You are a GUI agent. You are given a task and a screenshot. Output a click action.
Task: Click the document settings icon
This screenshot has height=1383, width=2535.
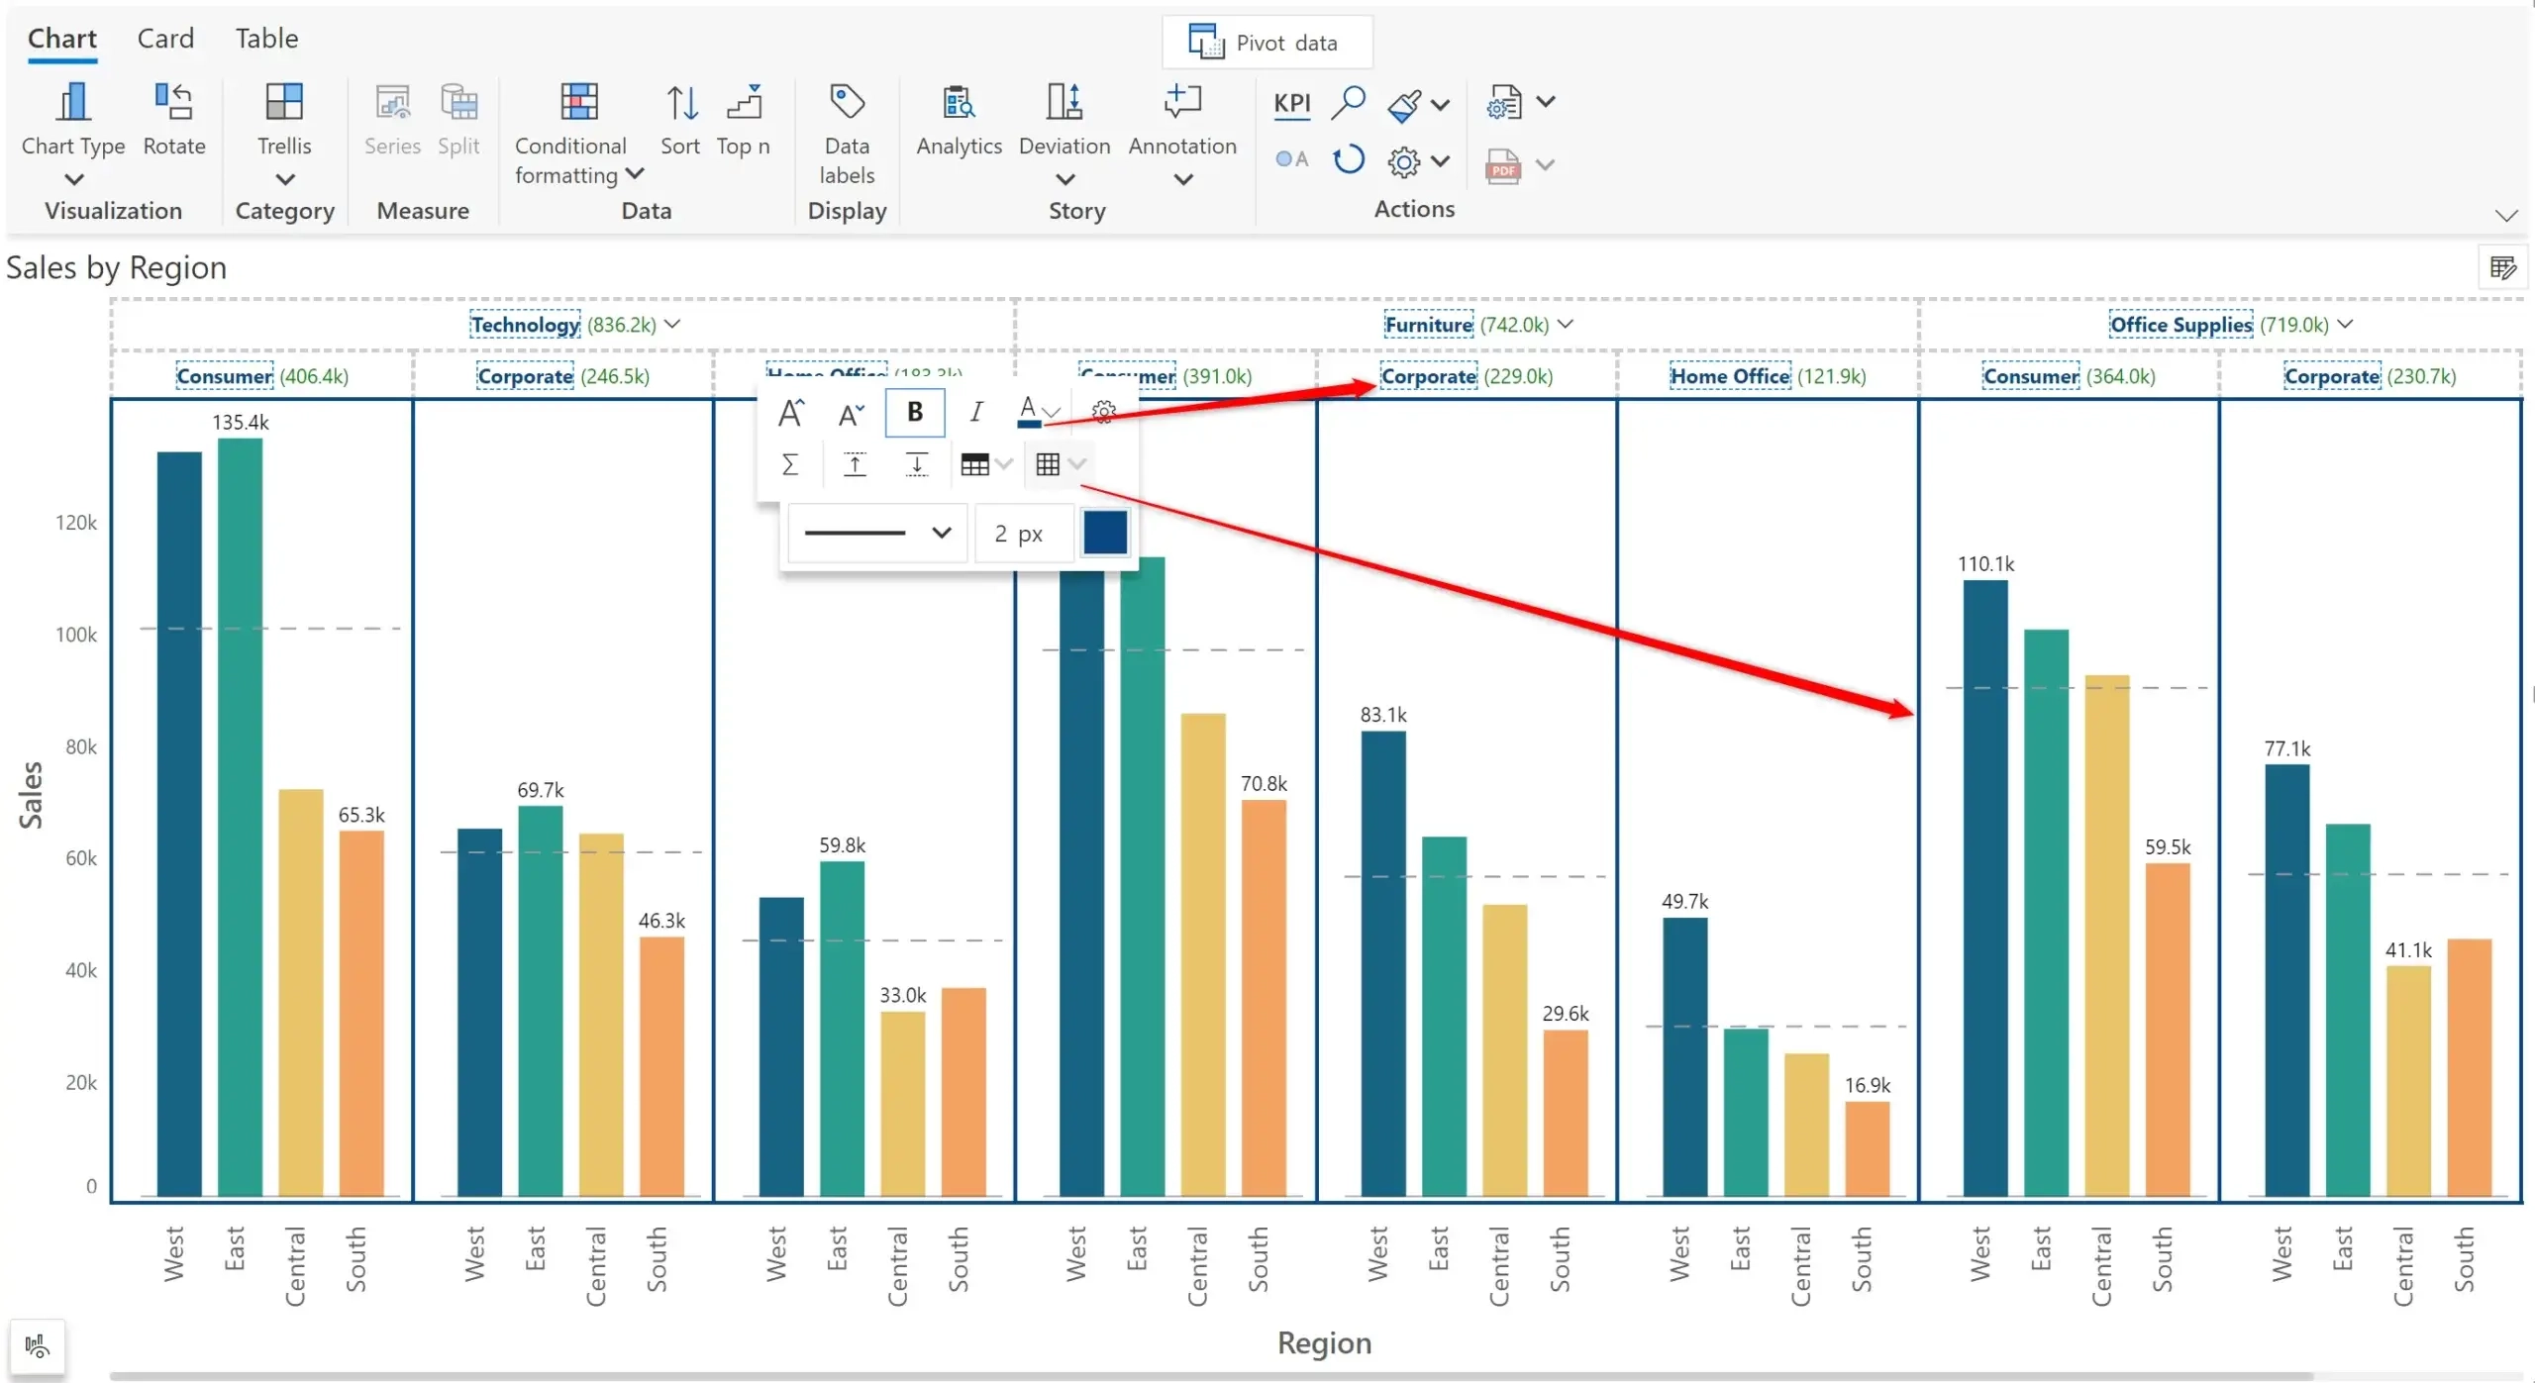click(x=1503, y=102)
